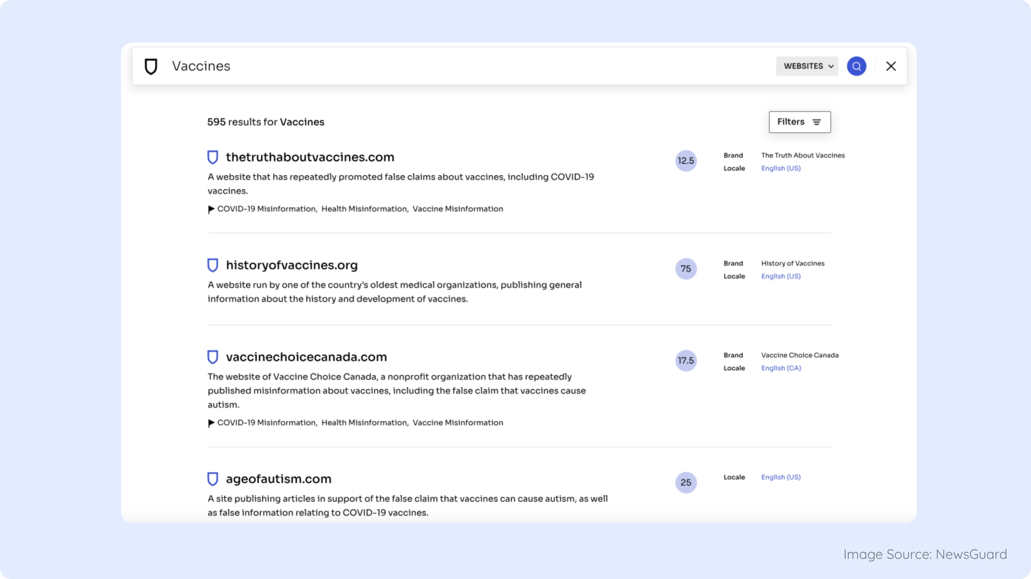
Task: Open the thetruthaboutvaccines.com result
Action: coord(310,157)
